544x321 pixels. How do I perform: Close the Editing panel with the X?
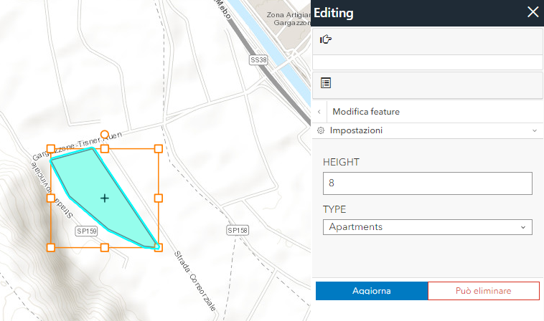pos(533,12)
